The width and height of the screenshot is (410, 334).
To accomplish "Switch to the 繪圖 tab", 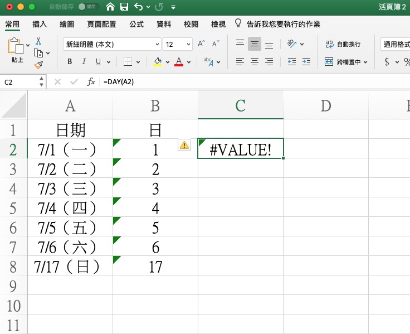I will coord(67,25).
